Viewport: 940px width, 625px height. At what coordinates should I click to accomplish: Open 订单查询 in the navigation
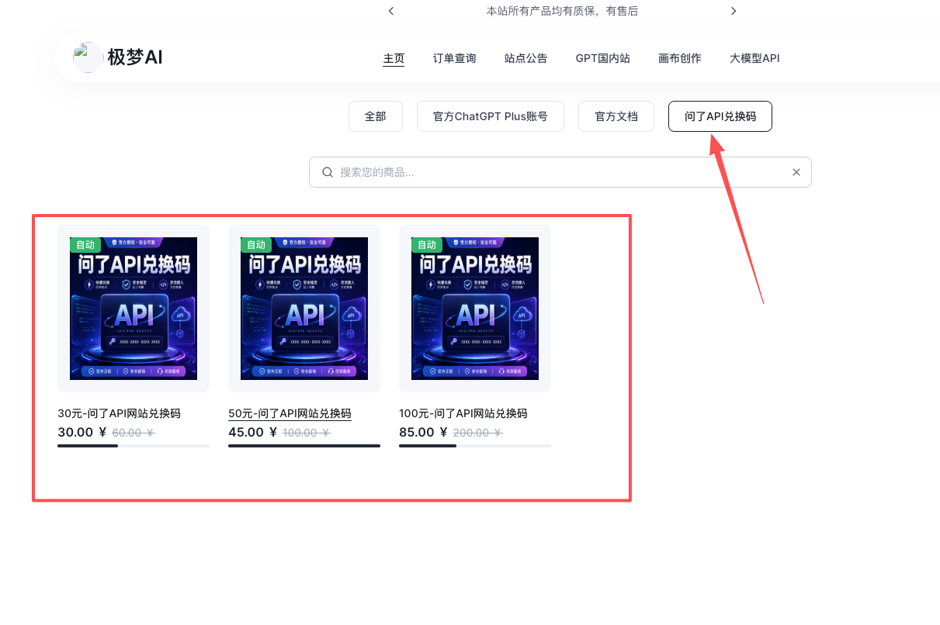click(454, 58)
